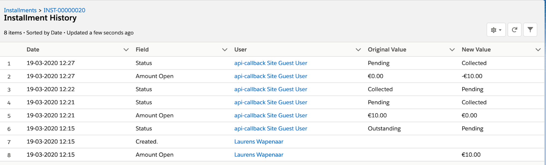Click the New Value column header
The image size is (546, 165).
(x=476, y=50)
